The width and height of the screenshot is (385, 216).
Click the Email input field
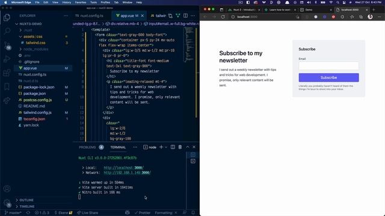[328, 65]
